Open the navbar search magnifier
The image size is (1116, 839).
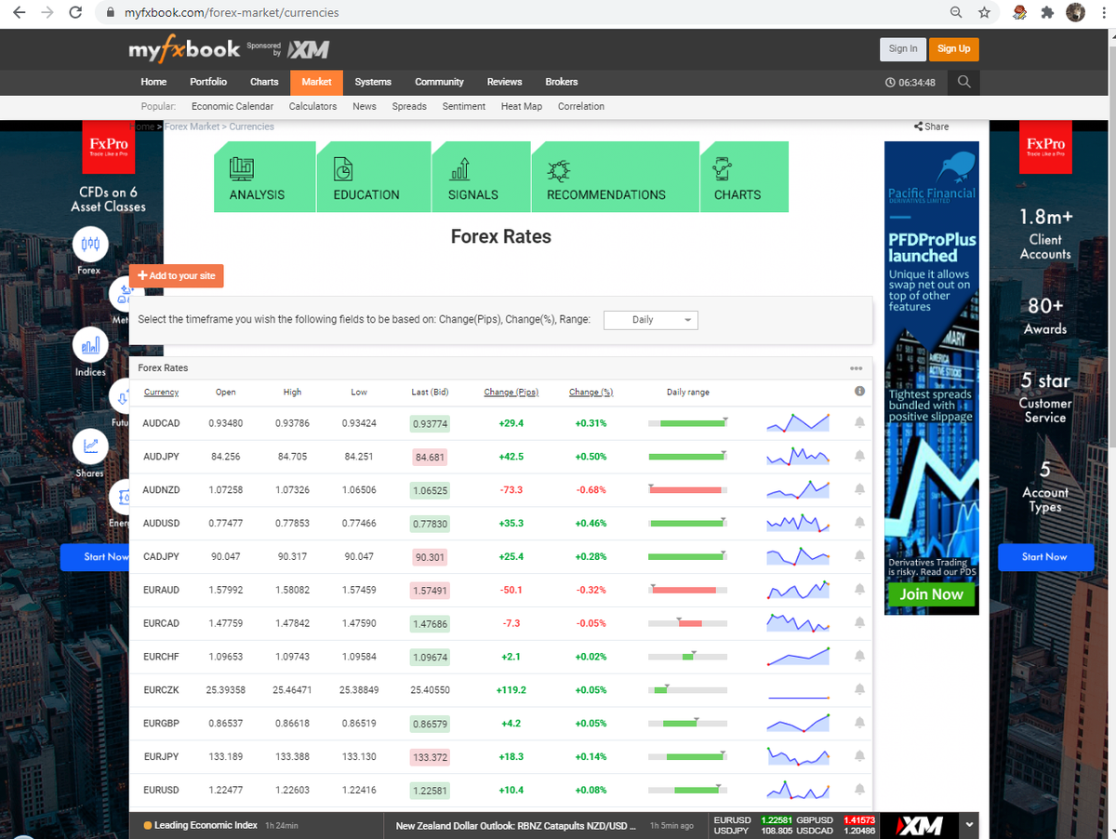tap(963, 82)
